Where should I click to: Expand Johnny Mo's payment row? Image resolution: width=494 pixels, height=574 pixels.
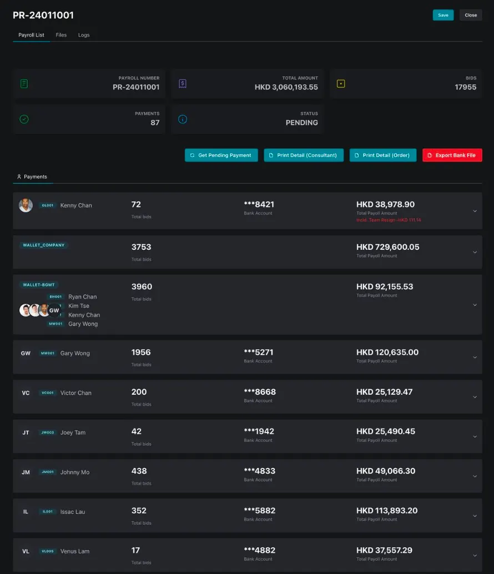point(475,476)
